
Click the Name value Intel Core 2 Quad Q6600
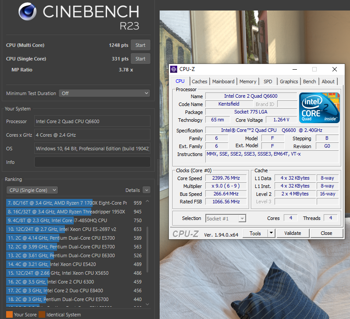[x=251, y=96]
